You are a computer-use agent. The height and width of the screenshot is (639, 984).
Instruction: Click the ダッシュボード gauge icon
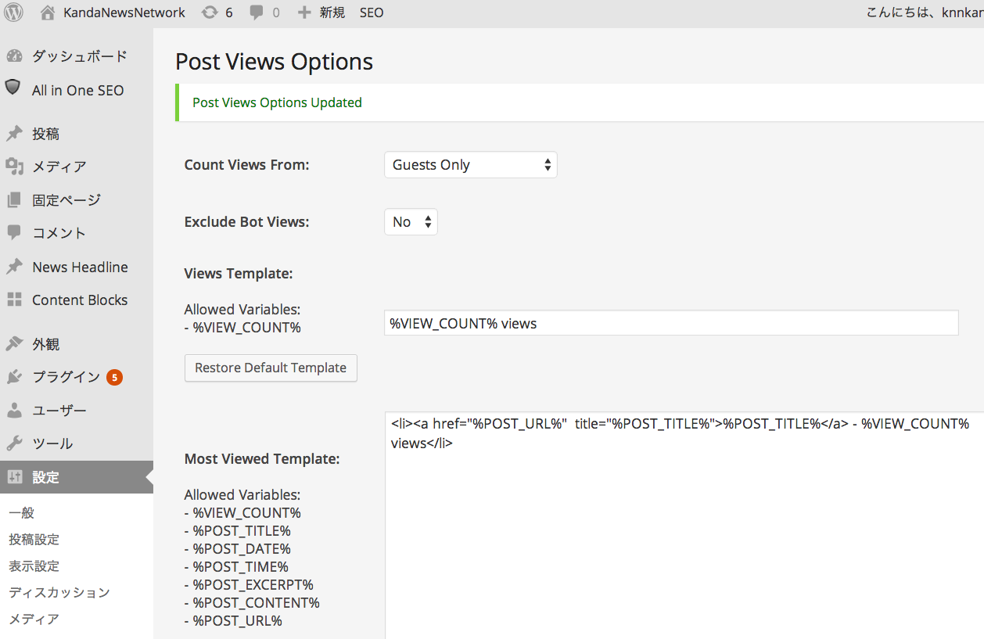point(14,56)
